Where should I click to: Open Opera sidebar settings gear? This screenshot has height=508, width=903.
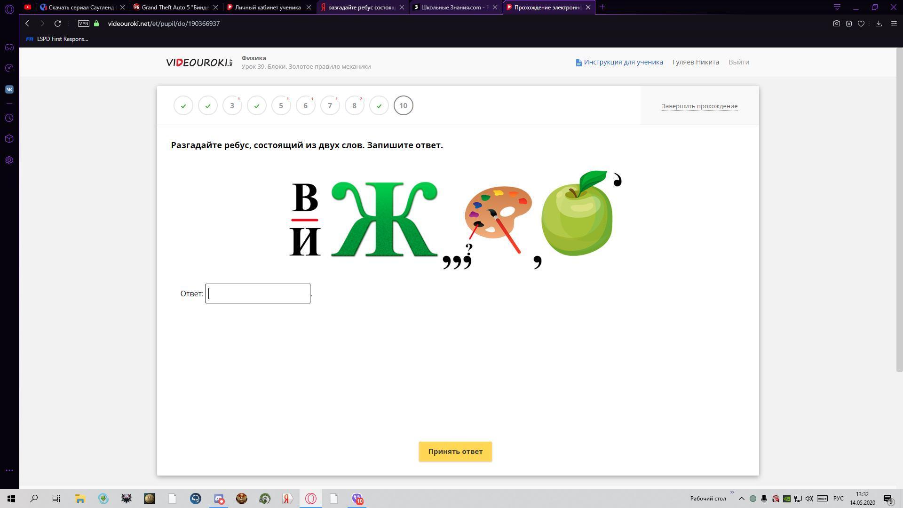tap(9, 160)
